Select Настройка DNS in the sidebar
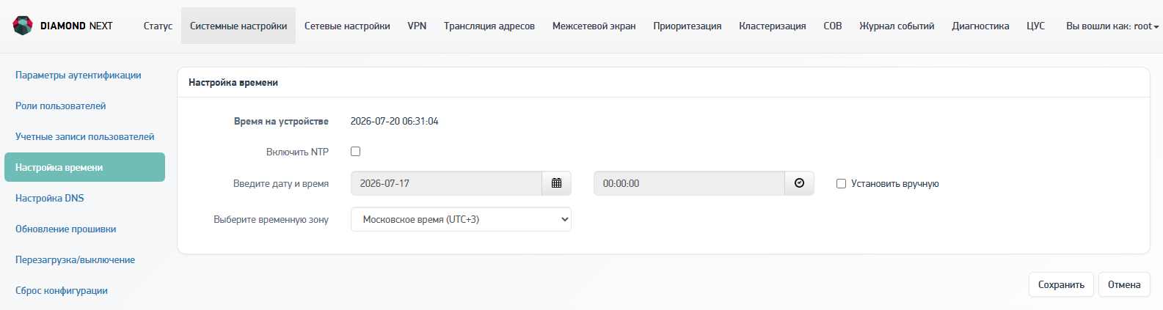Screen dimensions: 1163x310 coord(50,198)
